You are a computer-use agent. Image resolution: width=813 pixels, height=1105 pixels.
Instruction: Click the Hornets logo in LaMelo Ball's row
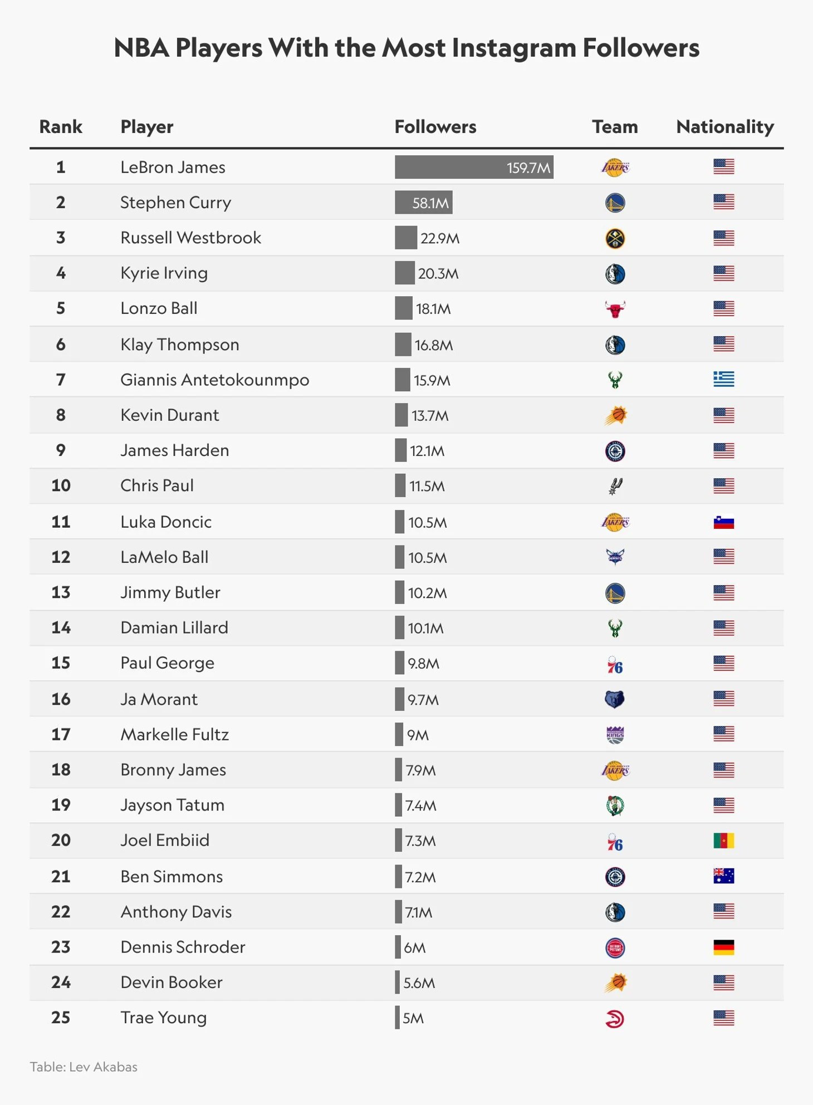coord(615,557)
